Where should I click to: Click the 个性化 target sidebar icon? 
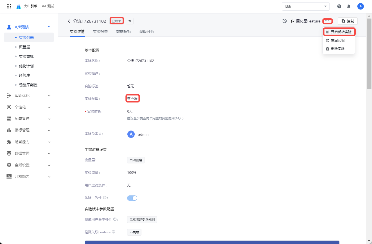9,107
